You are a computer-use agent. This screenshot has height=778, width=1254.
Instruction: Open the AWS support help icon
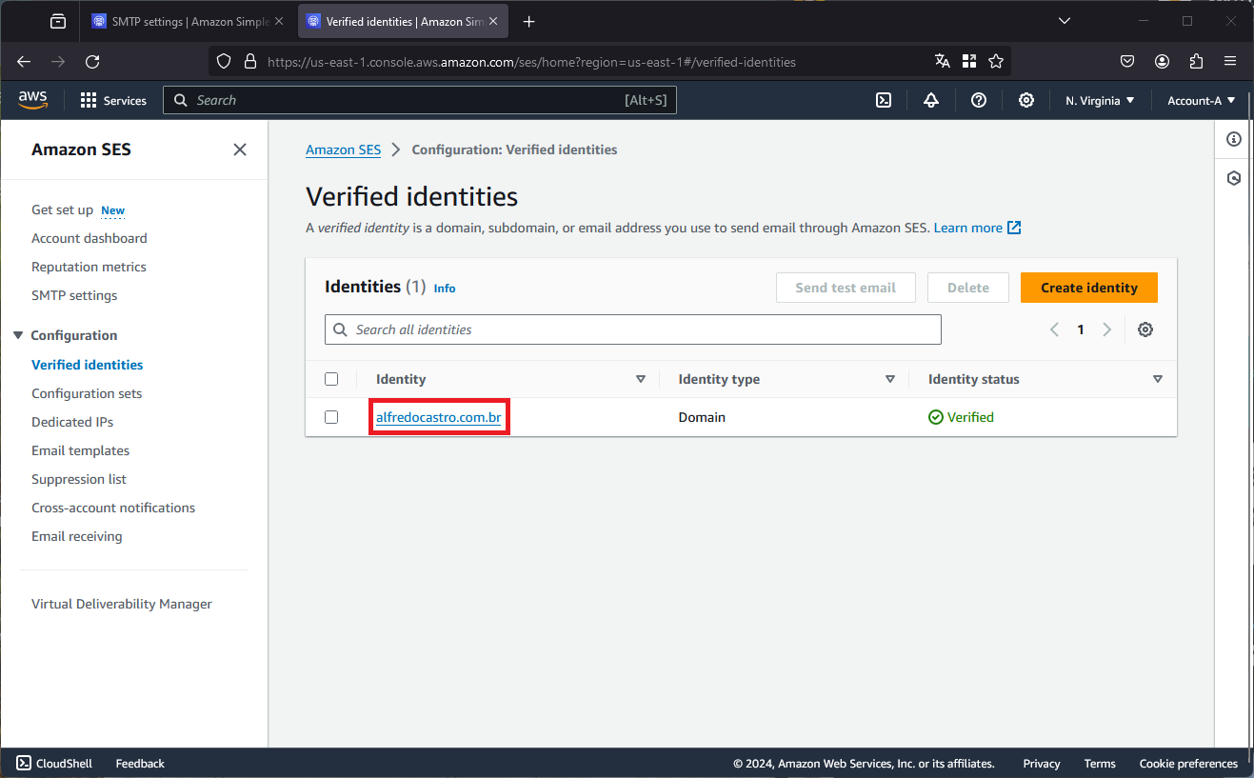pyautogui.click(x=979, y=100)
